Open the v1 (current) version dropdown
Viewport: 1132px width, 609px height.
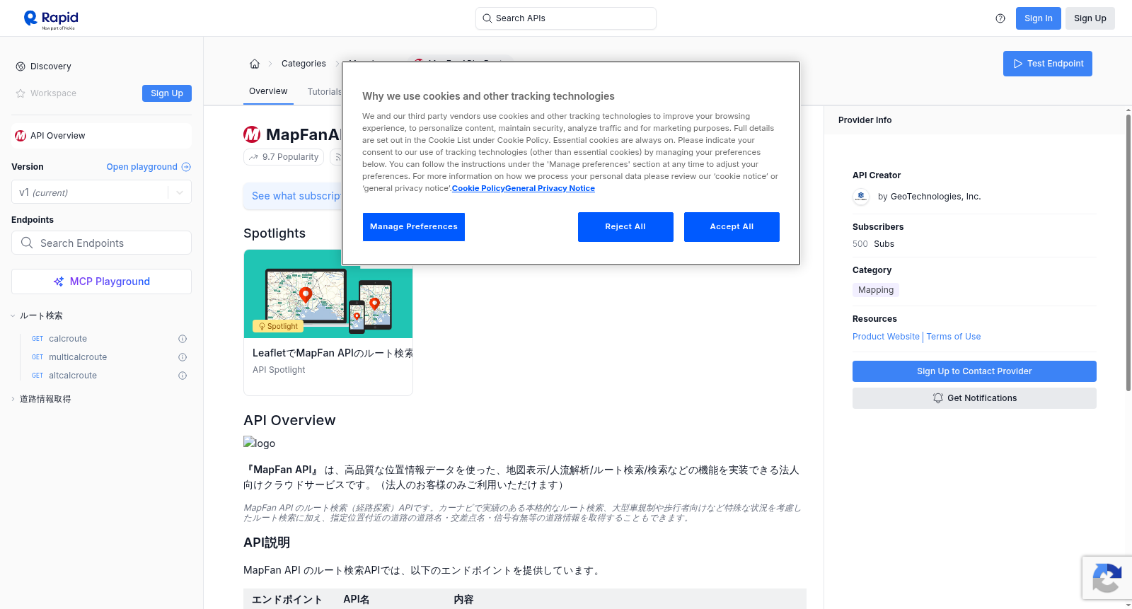coord(101,192)
